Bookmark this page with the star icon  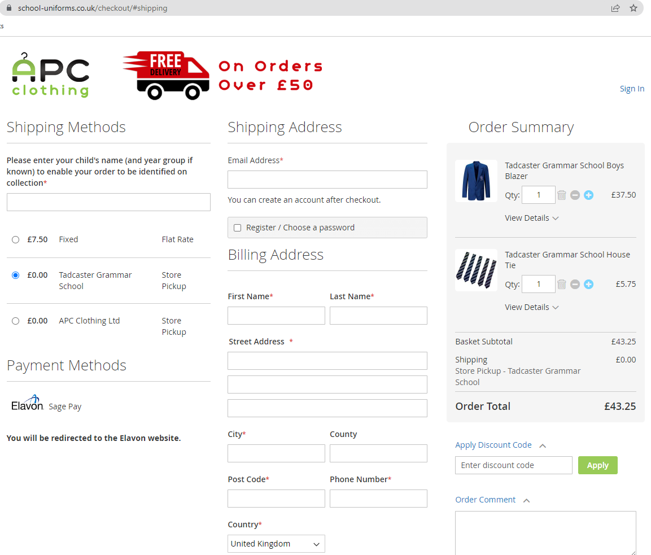[x=633, y=8]
